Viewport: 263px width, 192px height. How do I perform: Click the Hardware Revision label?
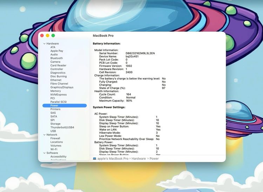pos(112,69)
